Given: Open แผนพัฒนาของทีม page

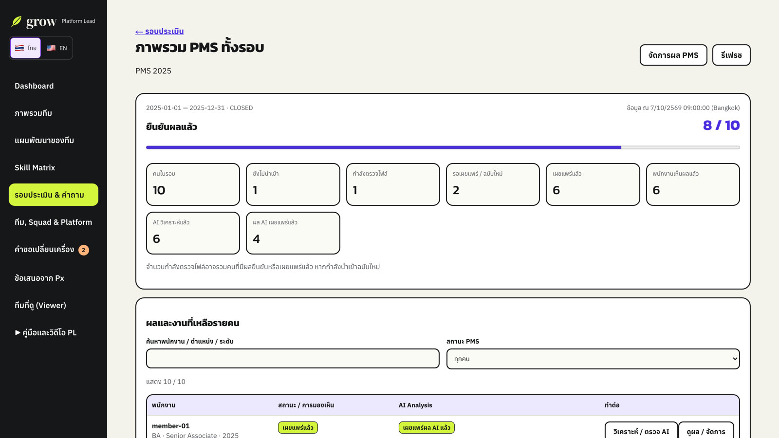Looking at the screenshot, I should click(54, 140).
